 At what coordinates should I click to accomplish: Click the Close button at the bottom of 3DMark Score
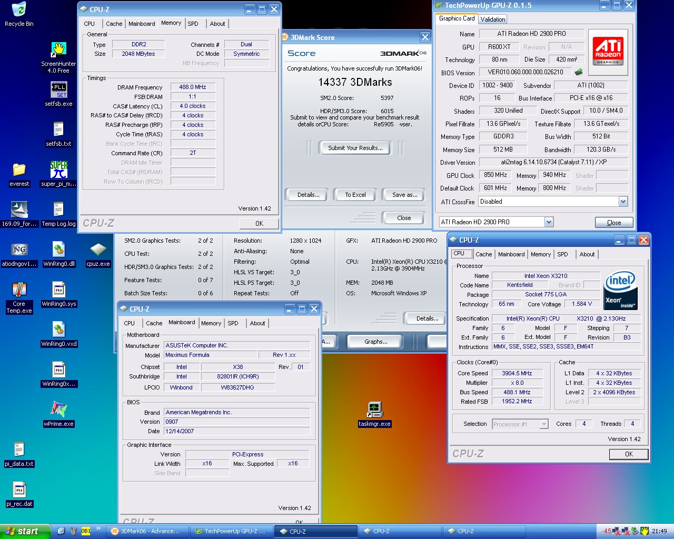coord(404,218)
